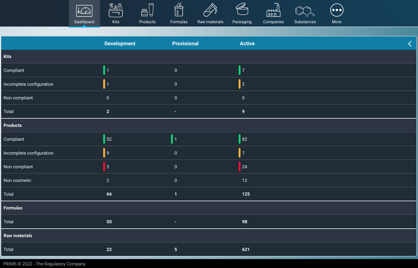Select the Companies factory icon

273,10
